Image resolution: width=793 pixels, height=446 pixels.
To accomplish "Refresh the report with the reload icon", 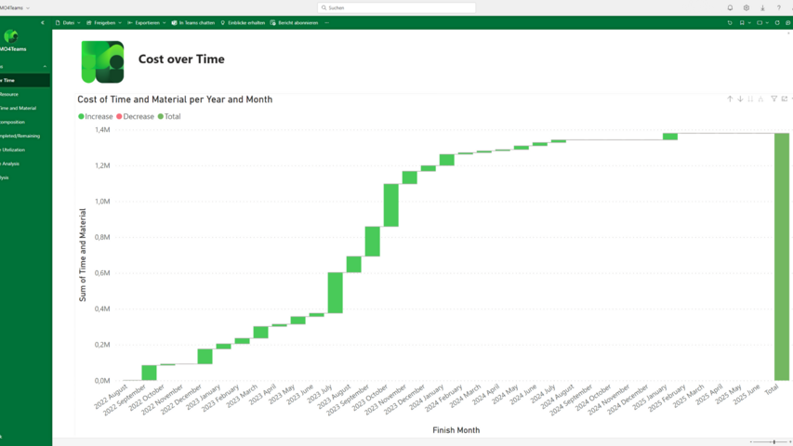I will (777, 22).
